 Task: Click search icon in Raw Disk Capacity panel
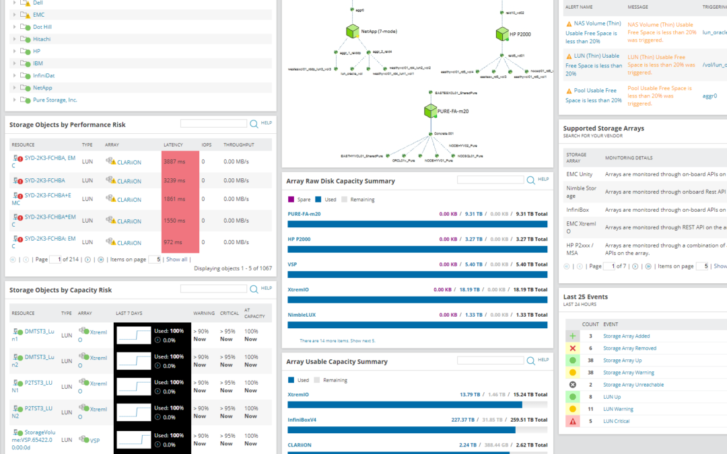pos(531,180)
